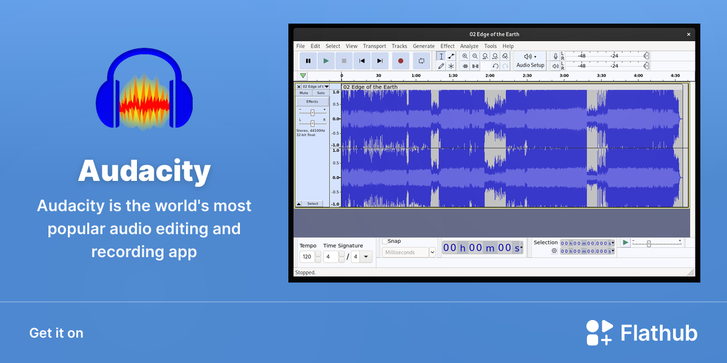Mute the 02 Edge of the Earth track

[x=304, y=93]
